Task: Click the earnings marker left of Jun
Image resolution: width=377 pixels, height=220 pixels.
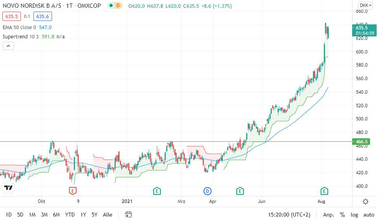Action: [240, 191]
